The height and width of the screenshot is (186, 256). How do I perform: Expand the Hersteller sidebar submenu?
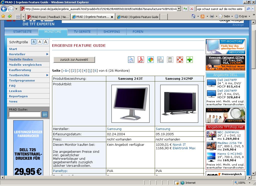[x=47, y=54]
